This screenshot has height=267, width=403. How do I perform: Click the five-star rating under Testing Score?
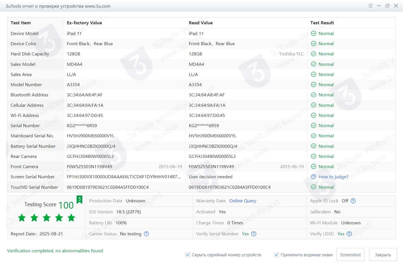tap(47, 218)
